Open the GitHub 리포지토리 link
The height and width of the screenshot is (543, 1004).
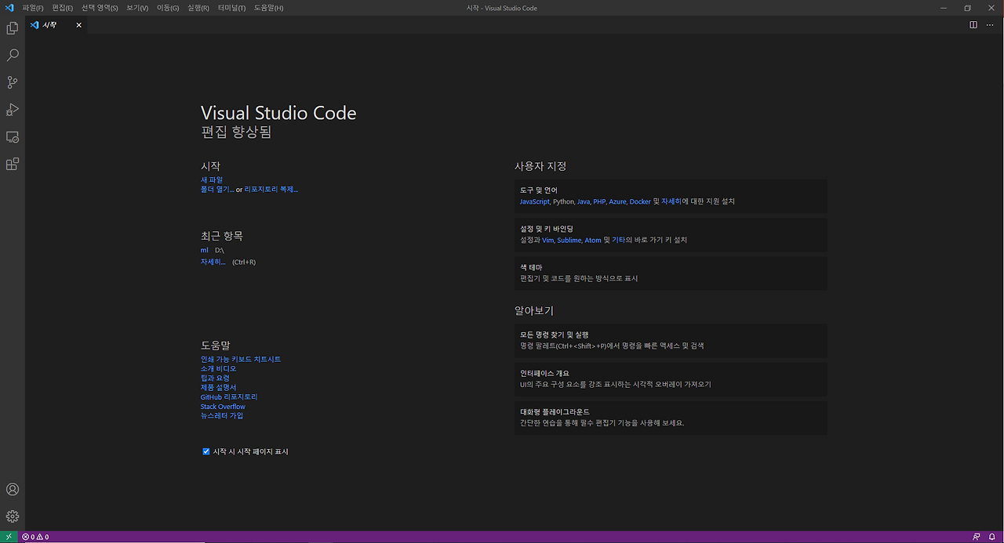coord(229,396)
